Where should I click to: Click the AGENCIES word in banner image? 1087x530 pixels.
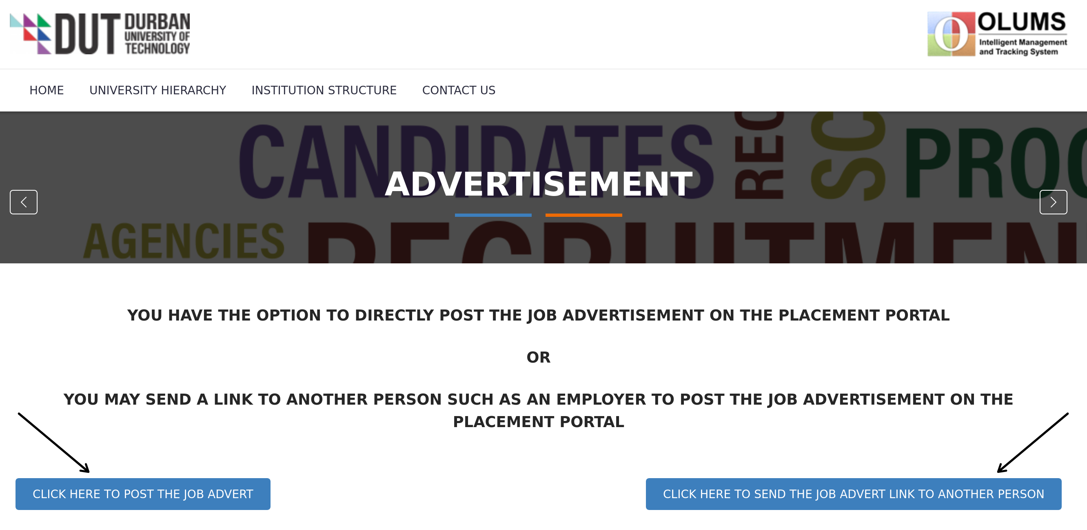coord(184,241)
